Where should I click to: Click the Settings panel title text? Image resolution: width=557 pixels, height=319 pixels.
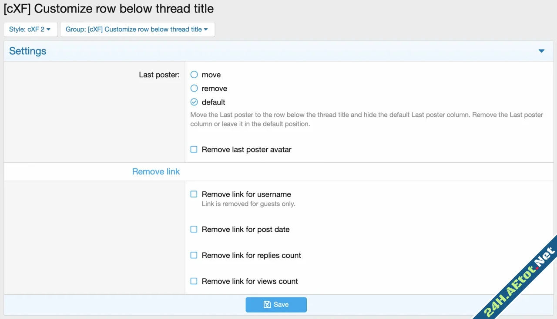(27, 51)
